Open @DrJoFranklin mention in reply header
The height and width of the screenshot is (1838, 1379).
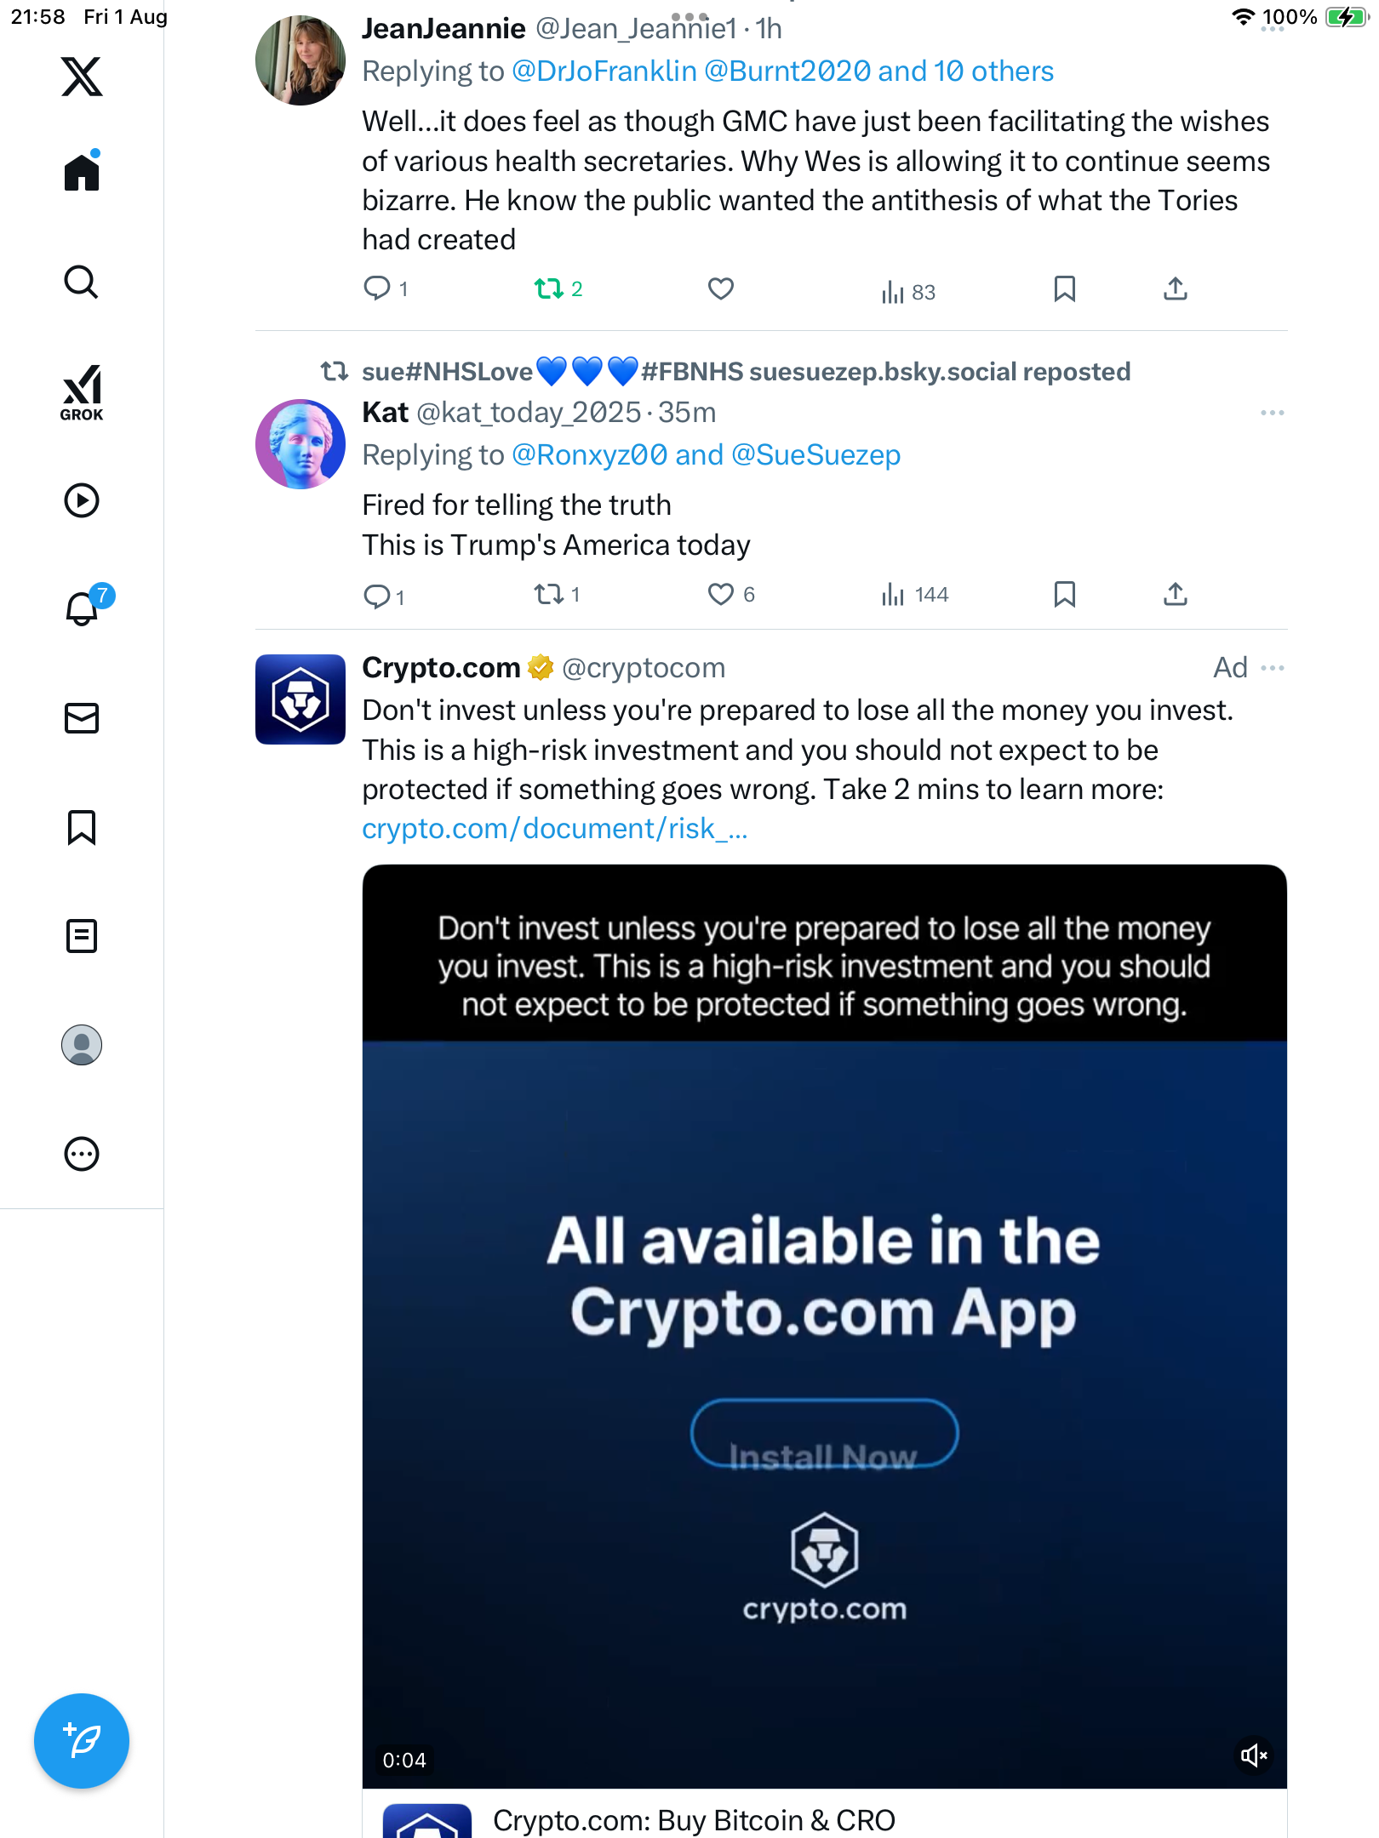point(604,71)
